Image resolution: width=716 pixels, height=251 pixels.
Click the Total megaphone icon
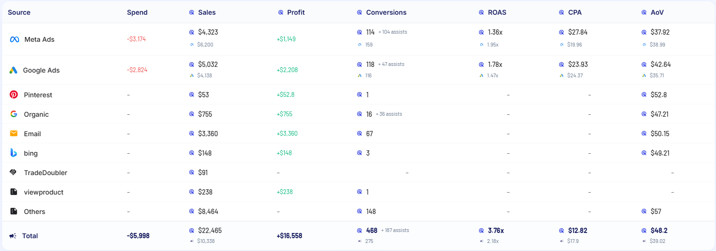click(x=13, y=236)
